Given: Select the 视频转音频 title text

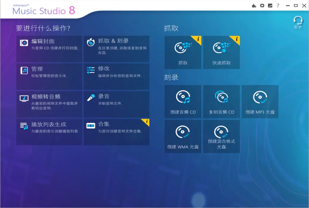Looking at the screenshot, I should coord(46,97).
